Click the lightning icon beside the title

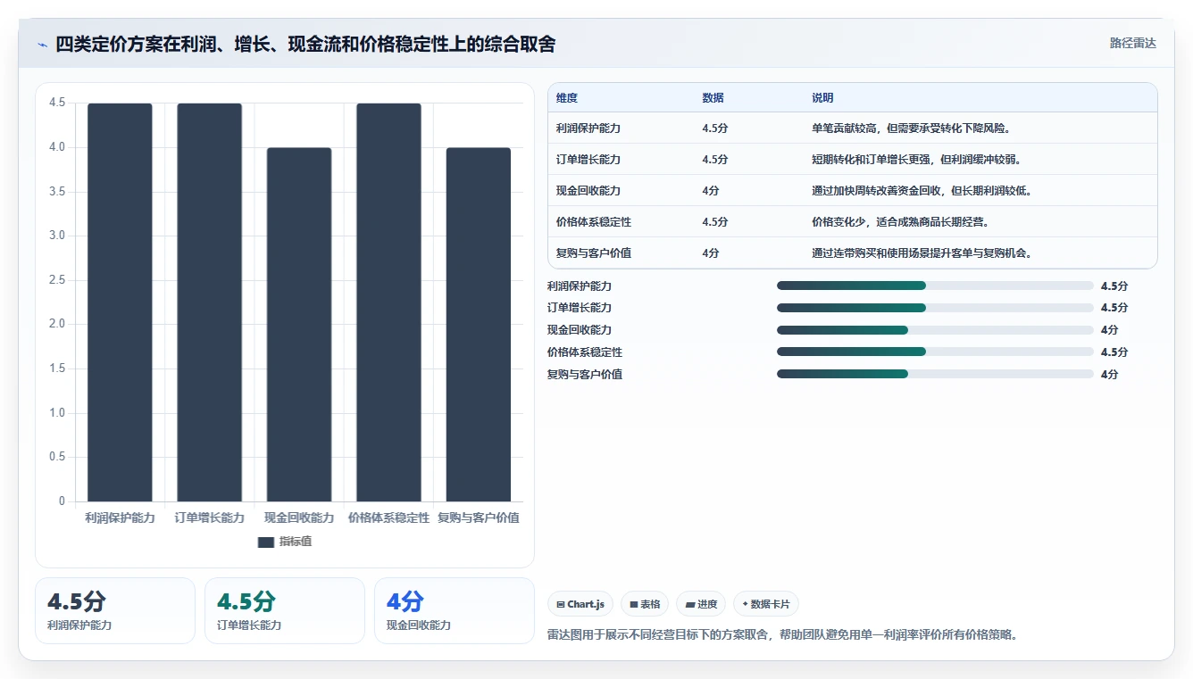(43, 45)
